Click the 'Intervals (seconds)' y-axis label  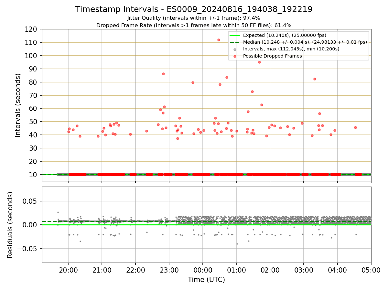18,105
